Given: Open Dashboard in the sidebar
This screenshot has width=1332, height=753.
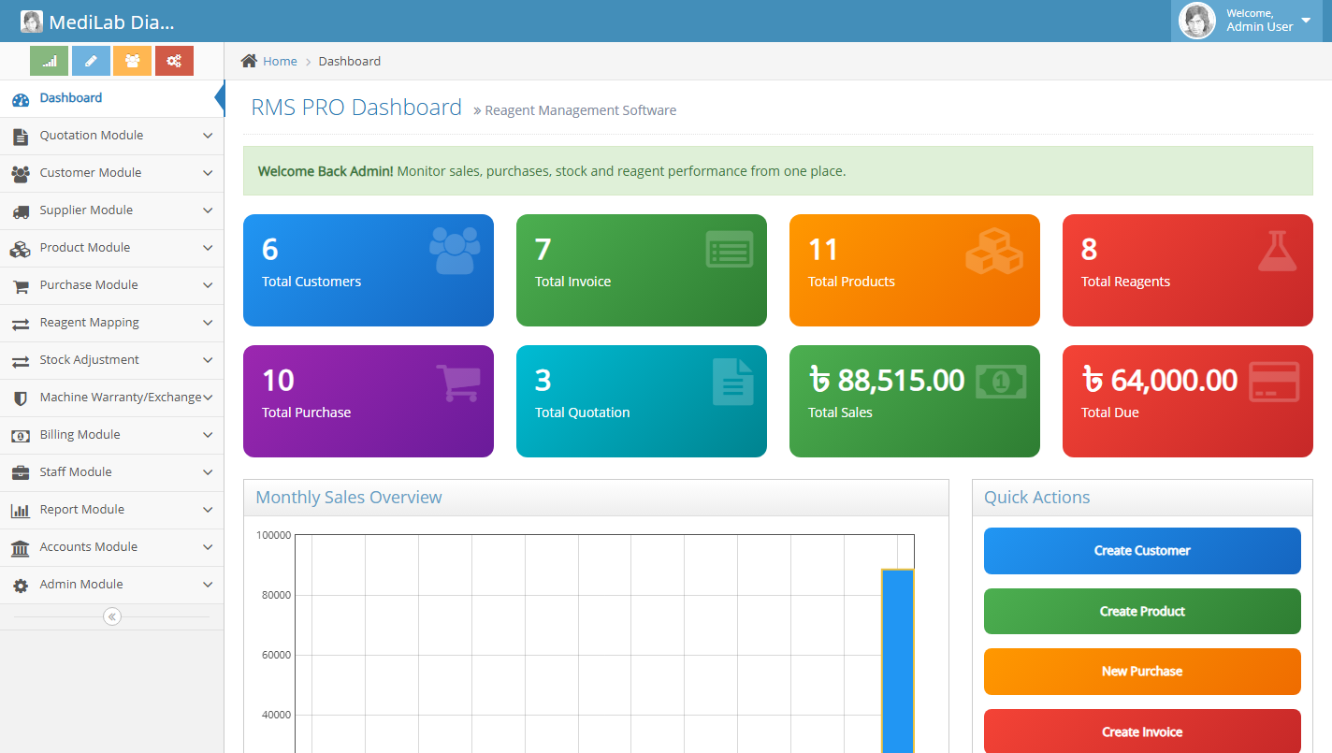Looking at the screenshot, I should (112, 98).
